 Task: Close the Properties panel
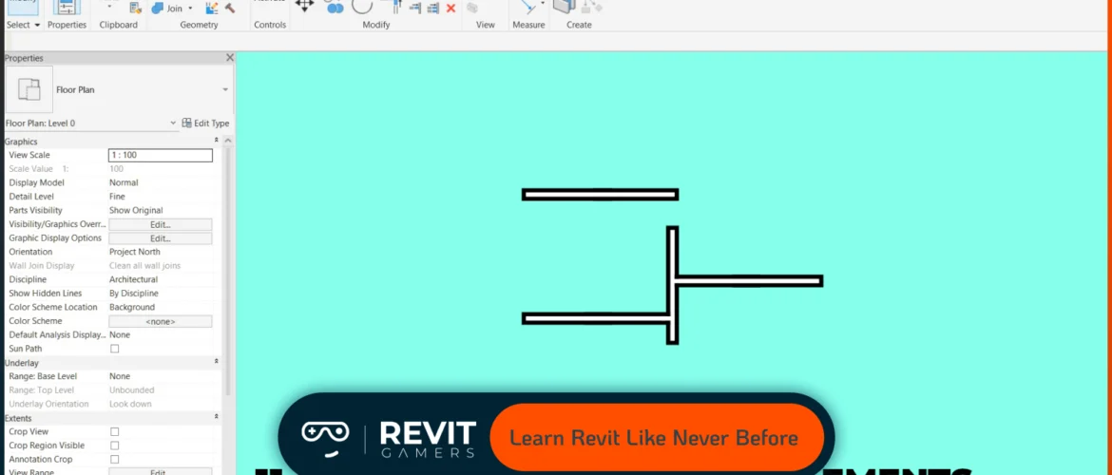[x=229, y=58]
